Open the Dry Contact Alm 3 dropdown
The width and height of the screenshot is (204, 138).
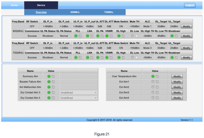pyautogui.click(x=79, y=92)
